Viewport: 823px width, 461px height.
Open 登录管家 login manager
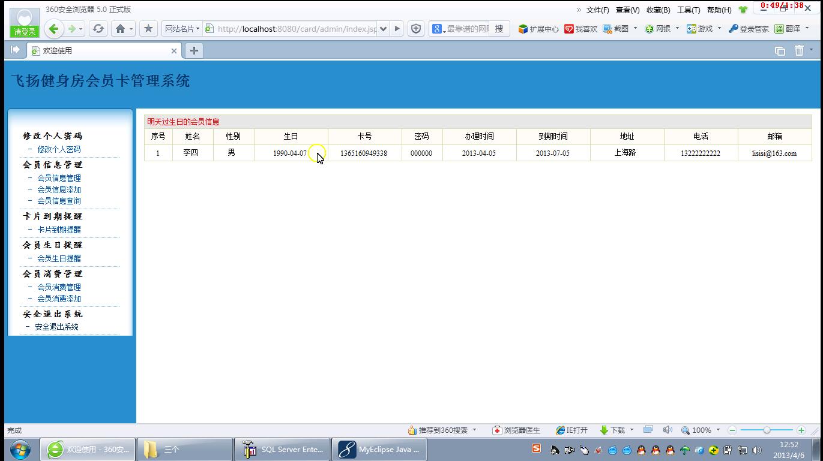749,29
